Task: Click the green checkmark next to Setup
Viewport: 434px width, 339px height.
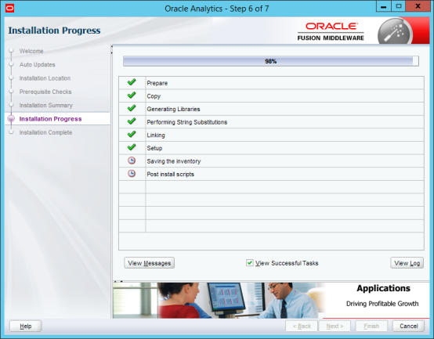Action: pos(132,147)
